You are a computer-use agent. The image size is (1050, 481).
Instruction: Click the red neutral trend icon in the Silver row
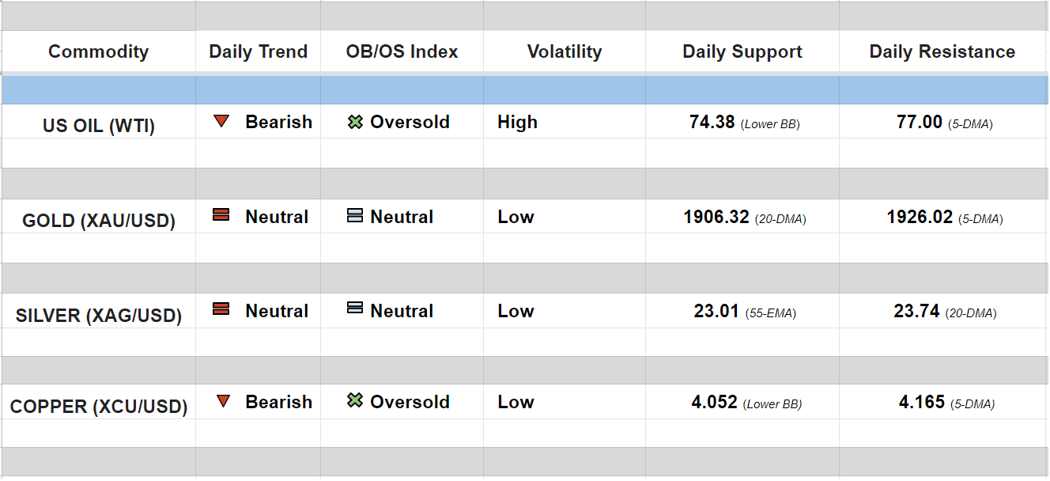coord(221,309)
